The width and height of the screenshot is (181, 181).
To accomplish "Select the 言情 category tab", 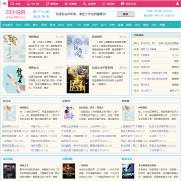I will coord(162,25).
